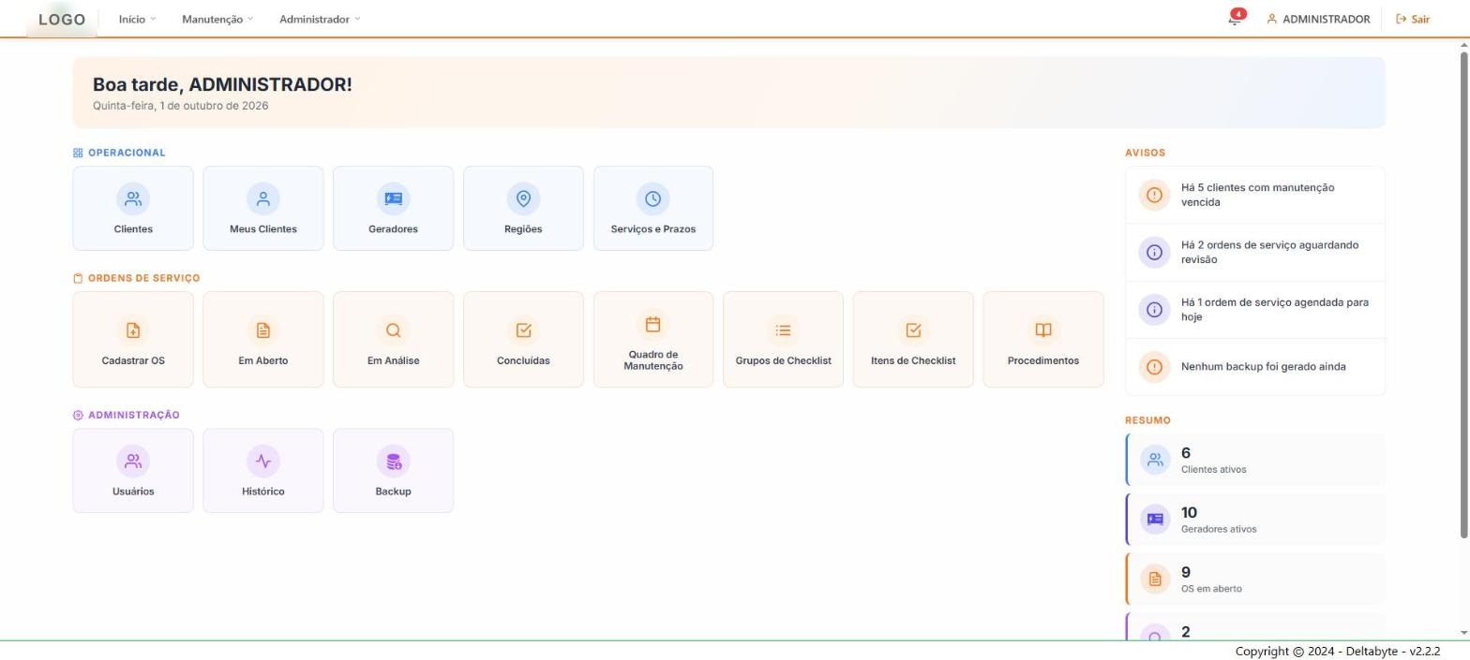Click the Usuários people icon
The height and width of the screenshot is (660, 1470).
point(133,462)
